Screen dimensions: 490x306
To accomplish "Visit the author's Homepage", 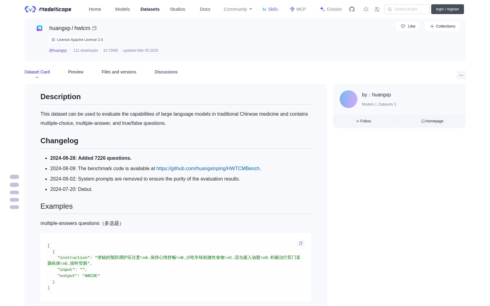I will pyautogui.click(x=432, y=121).
